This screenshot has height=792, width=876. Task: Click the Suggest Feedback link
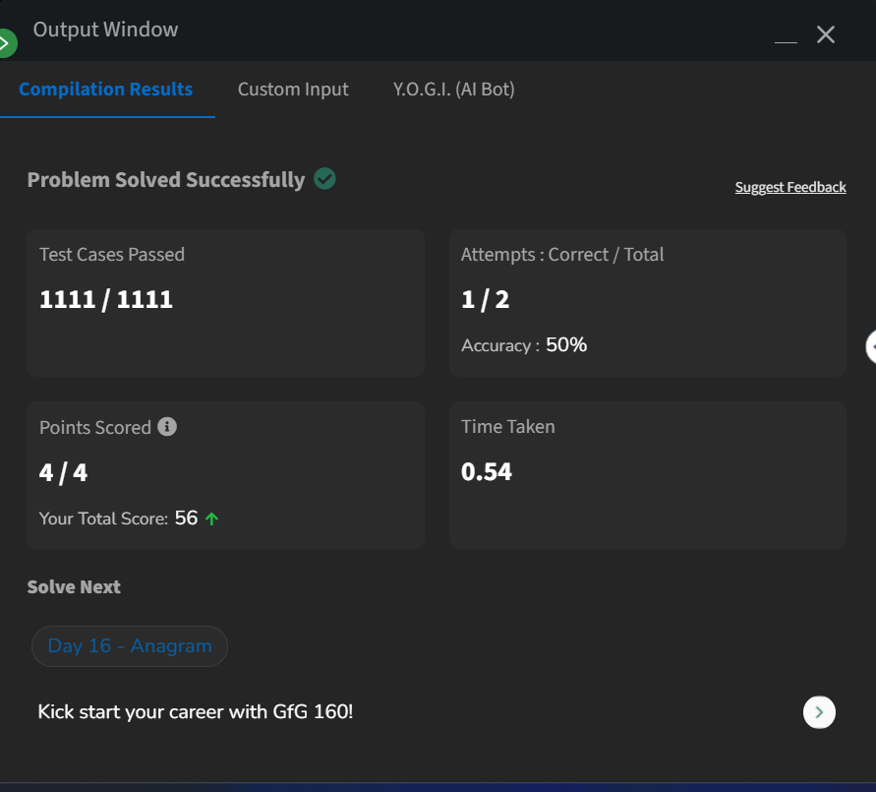click(789, 187)
